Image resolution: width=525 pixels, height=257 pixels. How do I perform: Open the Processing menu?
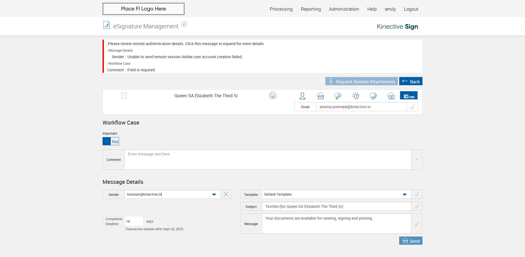pyautogui.click(x=281, y=9)
